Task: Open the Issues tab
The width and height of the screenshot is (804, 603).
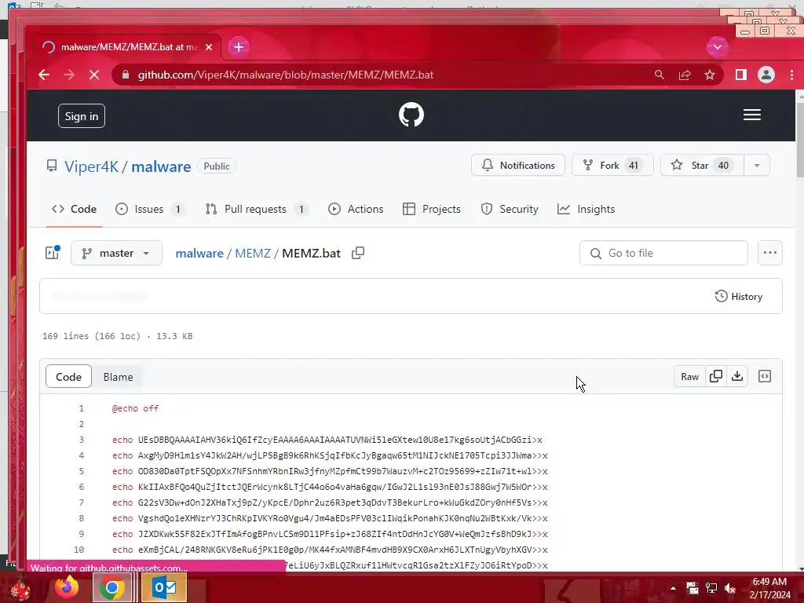Action: click(x=150, y=209)
